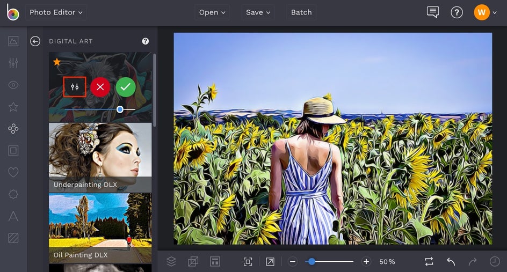Select the Oil Painting DLX effect thumbnail

coord(100,228)
